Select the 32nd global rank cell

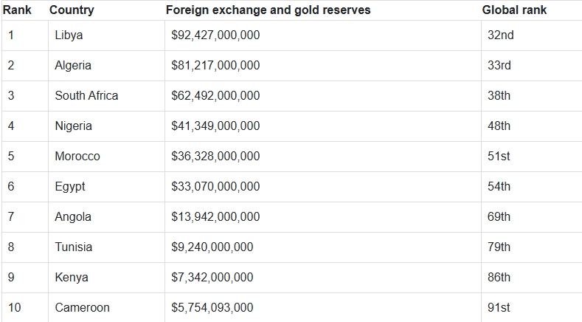click(x=499, y=35)
